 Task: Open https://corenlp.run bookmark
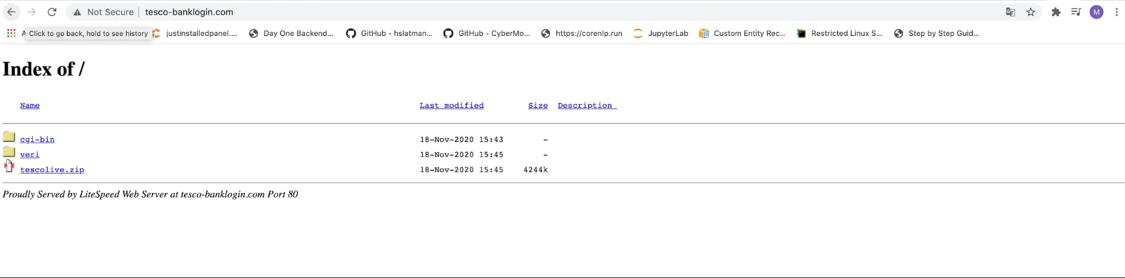pos(582,33)
